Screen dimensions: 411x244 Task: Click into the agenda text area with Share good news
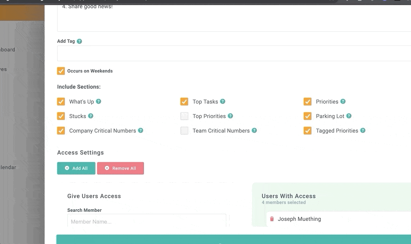point(234,18)
